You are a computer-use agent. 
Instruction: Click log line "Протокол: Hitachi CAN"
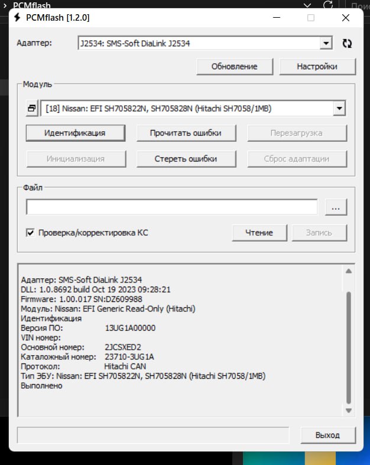83,366
